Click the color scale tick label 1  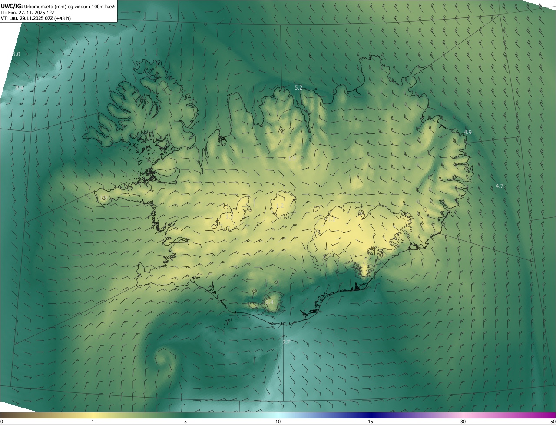[x=93, y=422]
